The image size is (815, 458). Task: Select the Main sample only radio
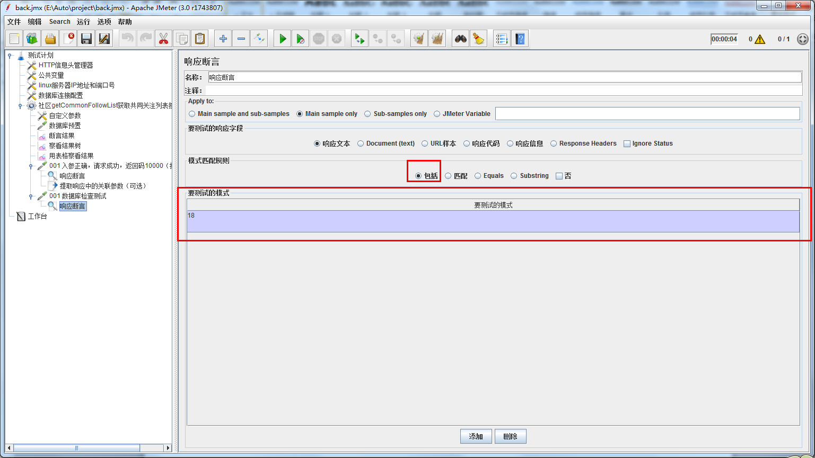(x=327, y=114)
